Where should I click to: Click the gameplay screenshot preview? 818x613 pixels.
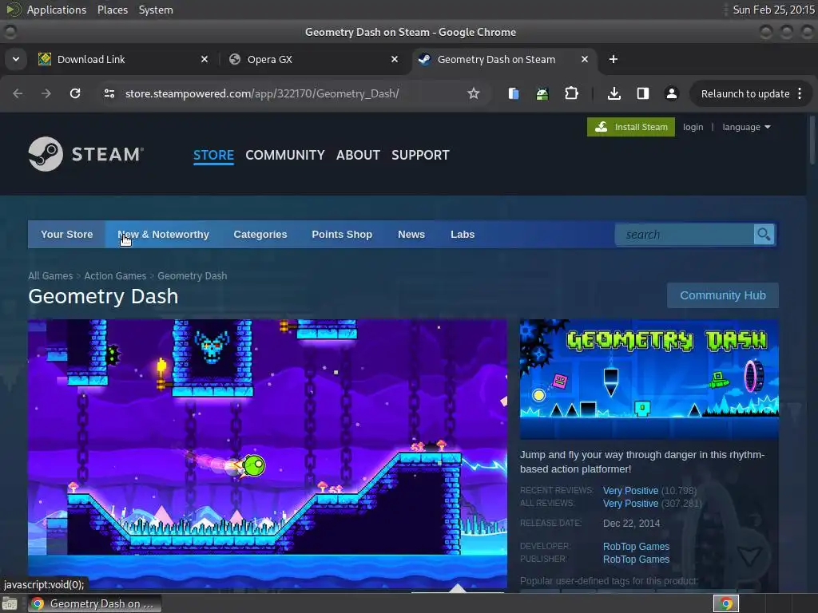(267, 453)
